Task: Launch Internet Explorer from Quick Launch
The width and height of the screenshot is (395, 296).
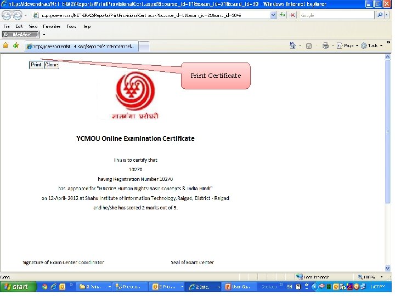Action: [53, 287]
